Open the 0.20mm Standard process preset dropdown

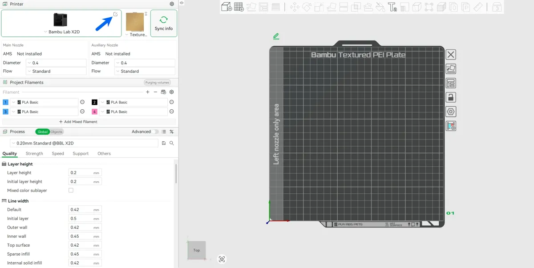click(x=84, y=143)
